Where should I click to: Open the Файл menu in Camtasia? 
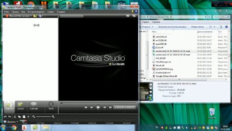pyautogui.click(x=7, y=12)
